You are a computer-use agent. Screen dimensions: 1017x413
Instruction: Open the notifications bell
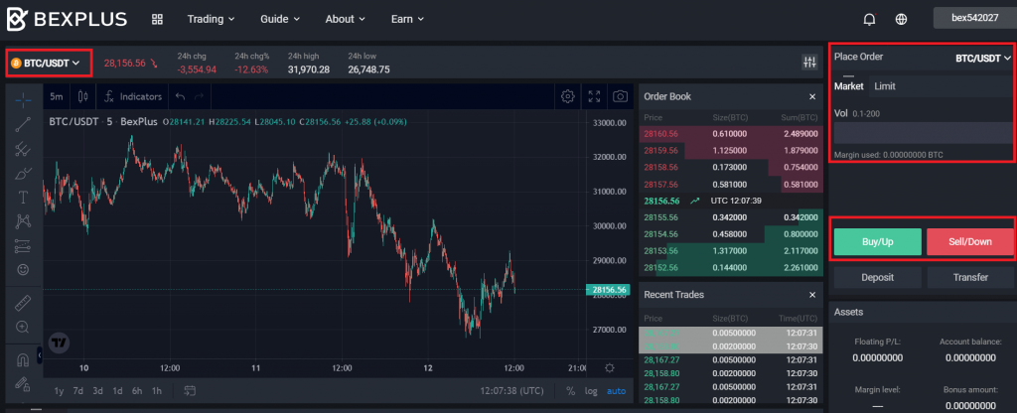click(x=870, y=20)
